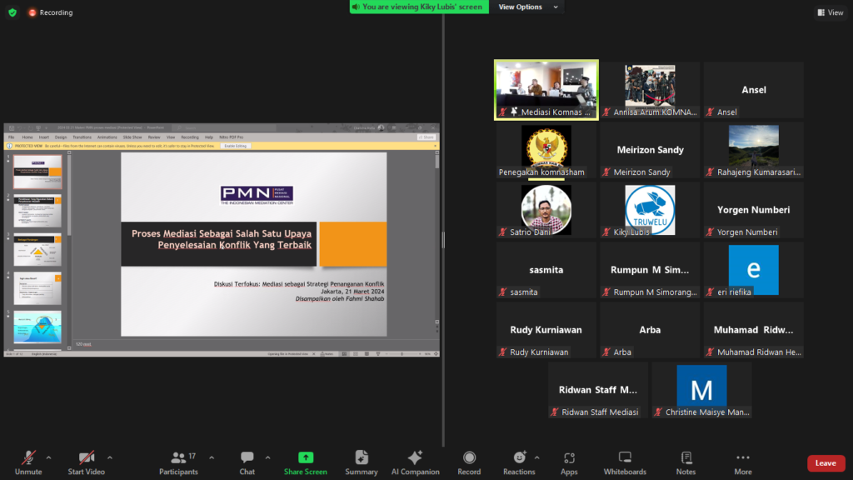Adjust the PowerPoint zoom slider
The width and height of the screenshot is (853, 480).
tap(402, 353)
